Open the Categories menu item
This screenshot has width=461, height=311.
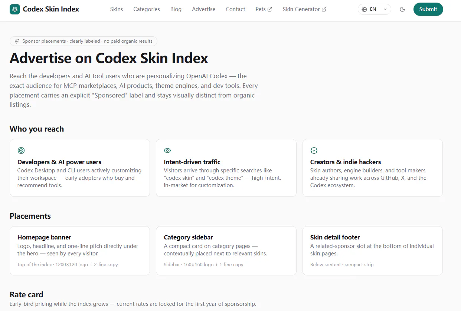point(147,9)
